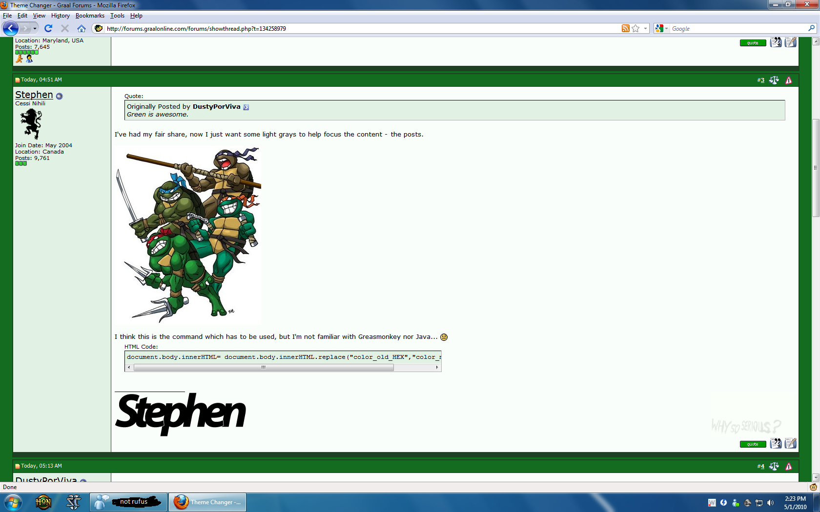
Task: Click the volume speaker tray icon
Action: coord(771,503)
